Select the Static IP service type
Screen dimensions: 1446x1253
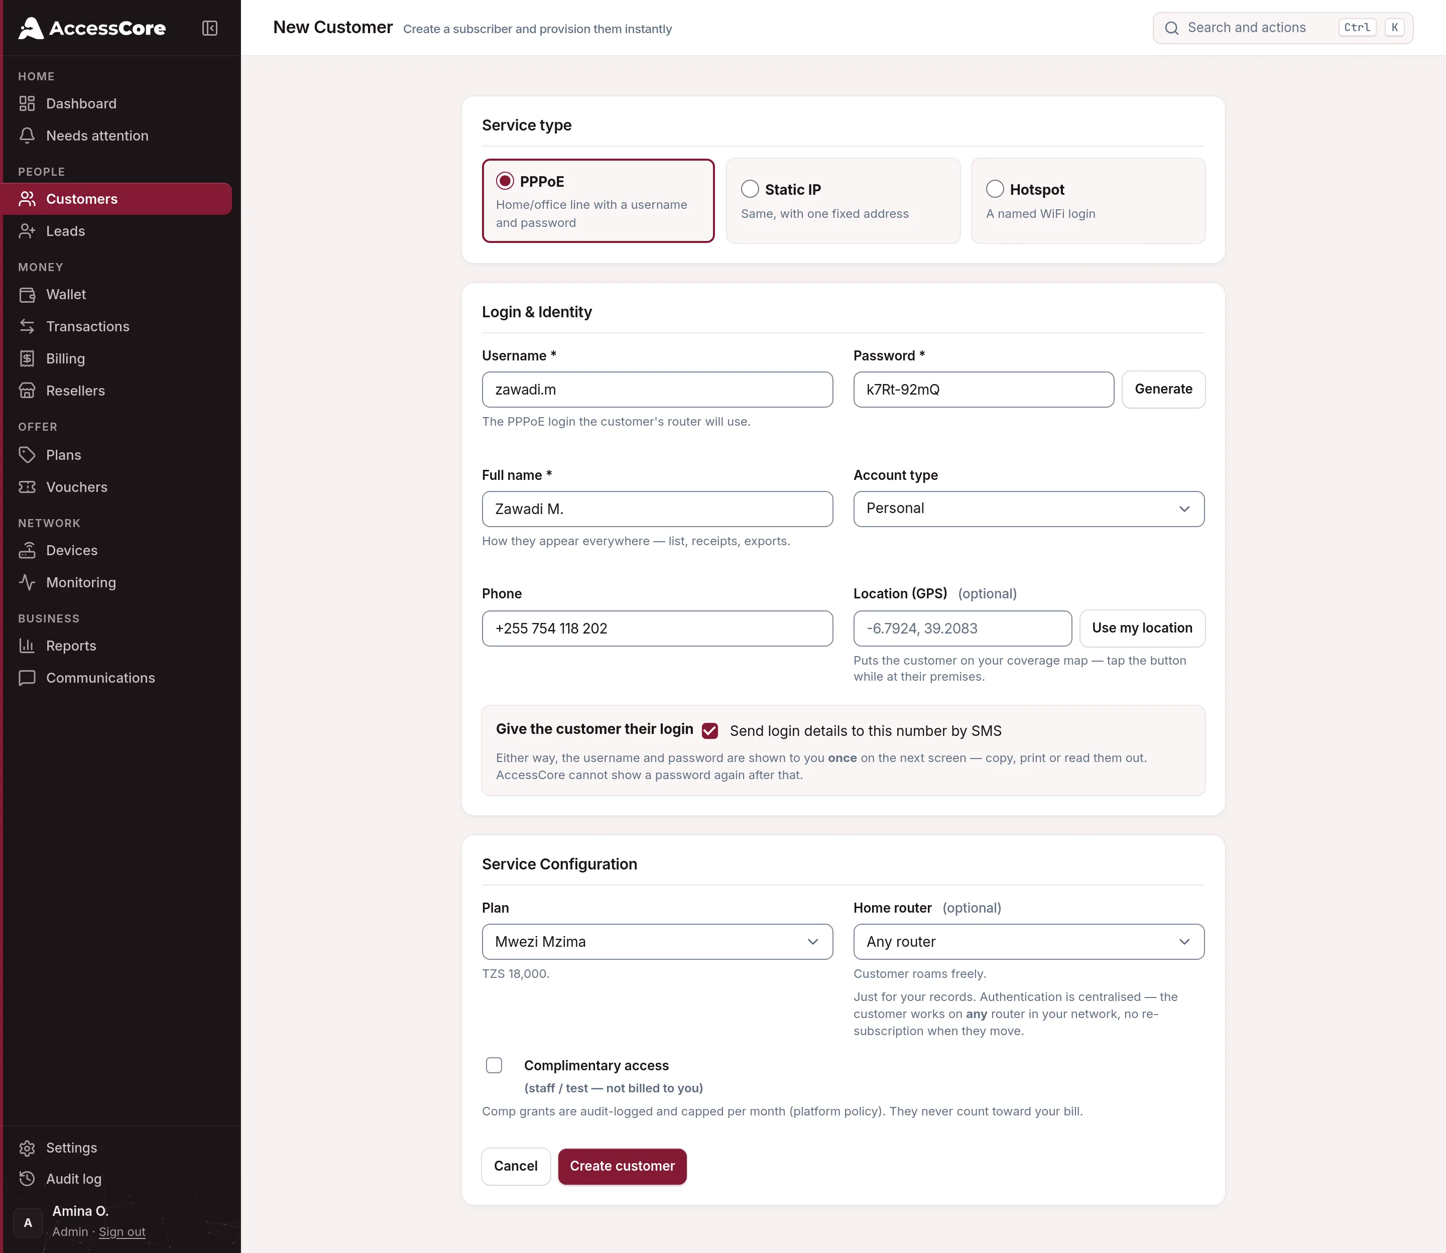click(x=843, y=201)
